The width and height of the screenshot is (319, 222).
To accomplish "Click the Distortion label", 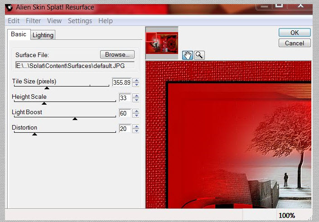I will [x=24, y=128].
